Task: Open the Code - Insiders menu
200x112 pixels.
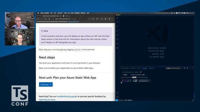Action: (x=45, y=13)
